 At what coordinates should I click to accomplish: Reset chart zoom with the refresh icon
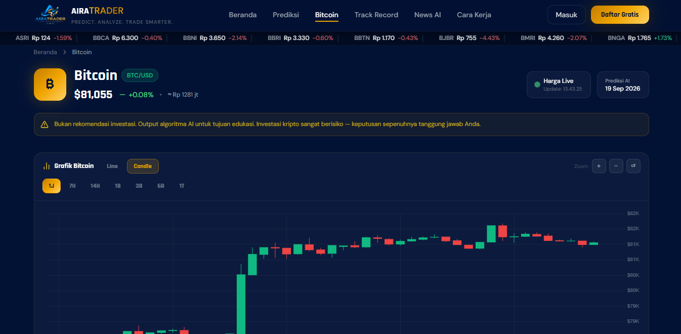633,166
